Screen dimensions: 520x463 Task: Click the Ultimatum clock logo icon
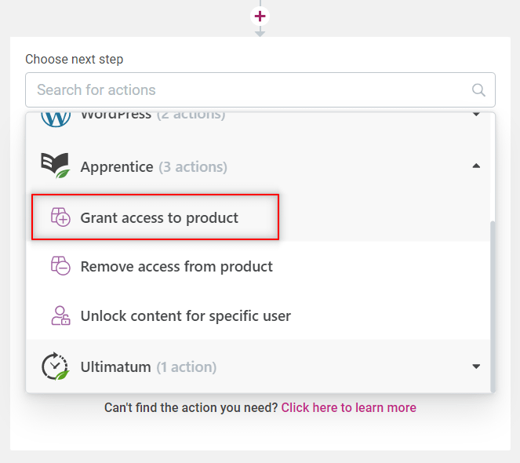coord(55,366)
